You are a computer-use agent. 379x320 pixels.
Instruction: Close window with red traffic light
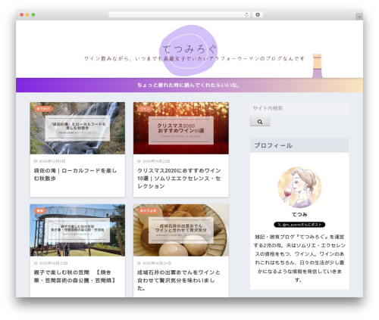pyautogui.click(x=22, y=15)
